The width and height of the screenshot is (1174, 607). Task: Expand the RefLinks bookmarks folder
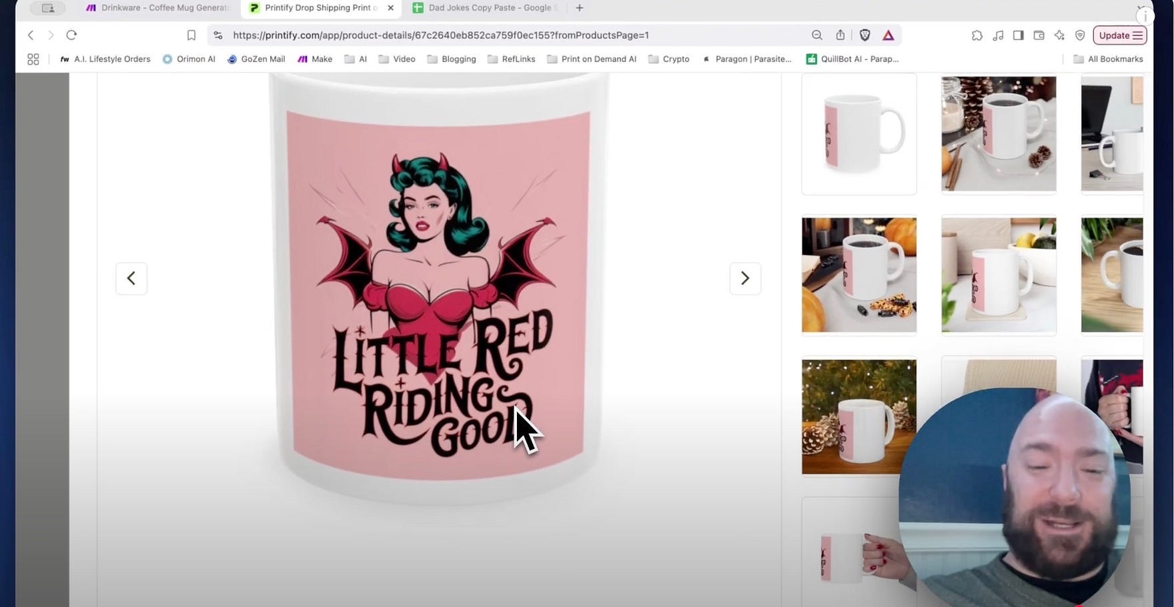512,59
